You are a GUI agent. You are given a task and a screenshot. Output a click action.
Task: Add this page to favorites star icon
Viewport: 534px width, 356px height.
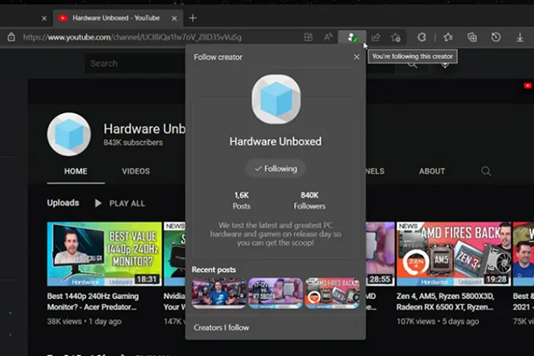pos(396,38)
